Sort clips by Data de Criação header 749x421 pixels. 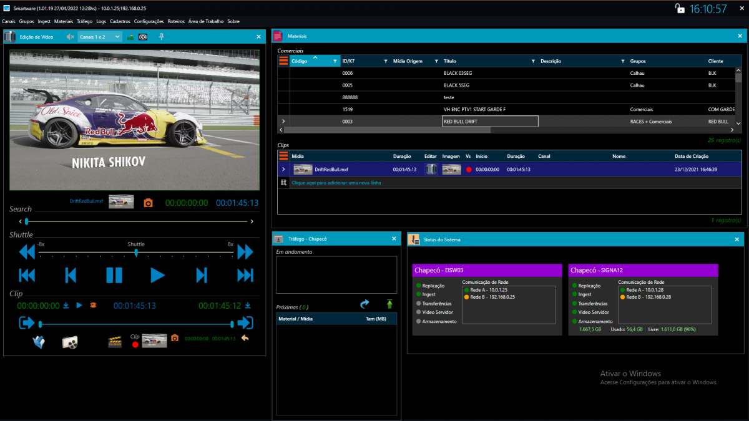point(692,156)
